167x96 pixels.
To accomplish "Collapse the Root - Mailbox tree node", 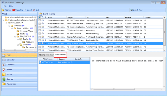I will (12, 29).
